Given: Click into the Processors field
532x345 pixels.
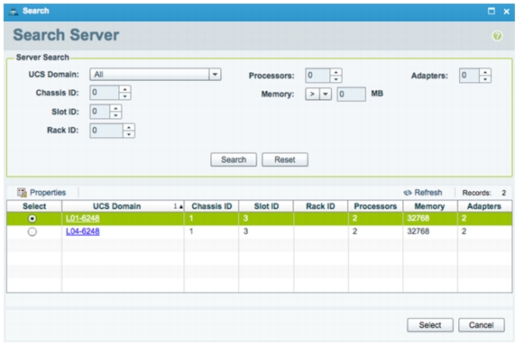Looking at the screenshot, I should (x=317, y=76).
